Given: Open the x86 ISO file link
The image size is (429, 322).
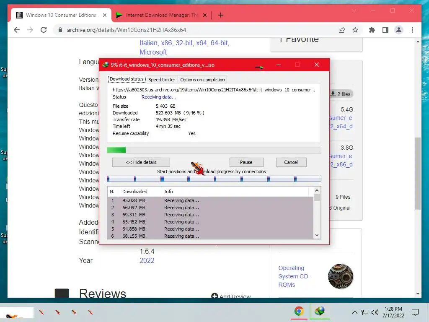Looking at the screenshot, I should click(x=341, y=160).
